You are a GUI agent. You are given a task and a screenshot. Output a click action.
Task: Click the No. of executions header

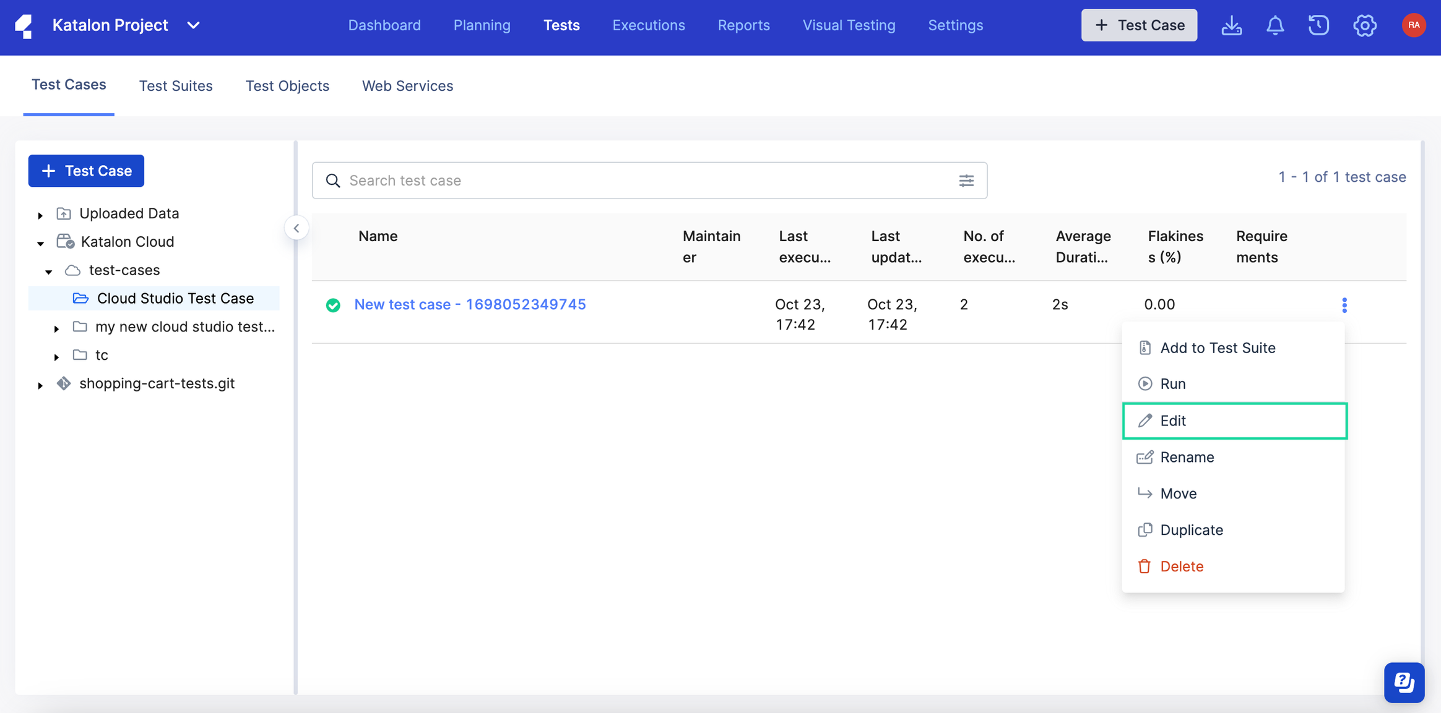coord(989,247)
